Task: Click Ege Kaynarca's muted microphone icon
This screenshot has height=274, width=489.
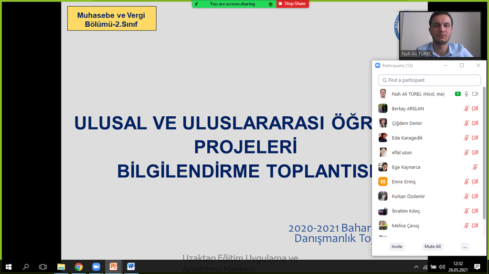Action: 475,167
